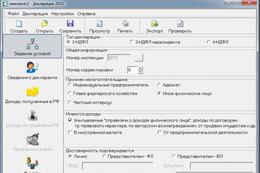
Task: Select the Представителем - ФЛ radio option
Action: point(104,156)
